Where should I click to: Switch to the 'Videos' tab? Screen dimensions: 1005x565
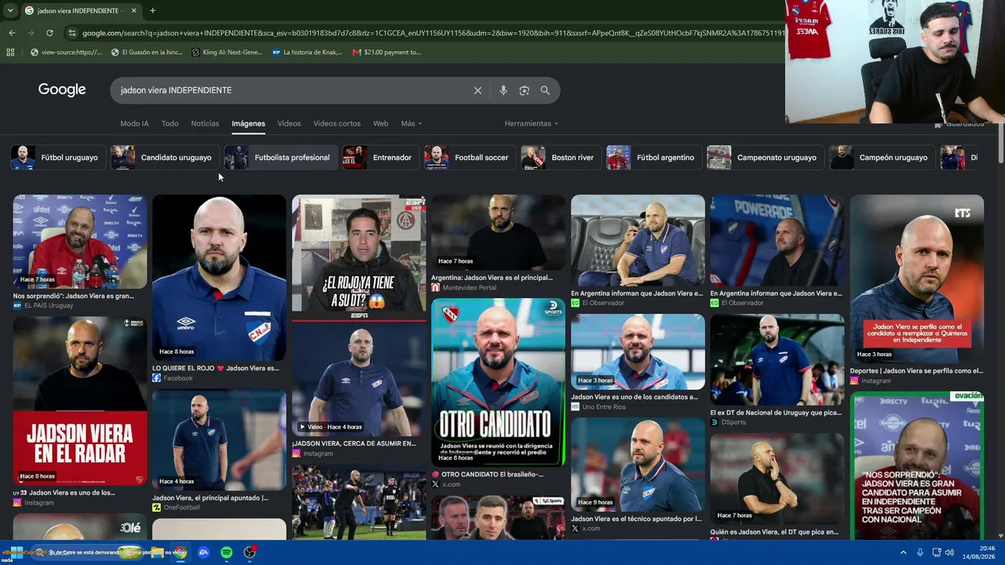coord(289,124)
